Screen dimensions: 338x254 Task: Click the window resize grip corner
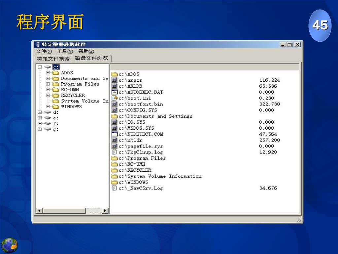coord(299,220)
